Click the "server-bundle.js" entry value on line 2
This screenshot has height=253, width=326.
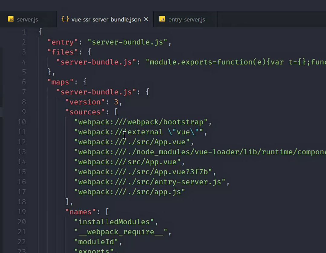pyautogui.click(x=127, y=42)
